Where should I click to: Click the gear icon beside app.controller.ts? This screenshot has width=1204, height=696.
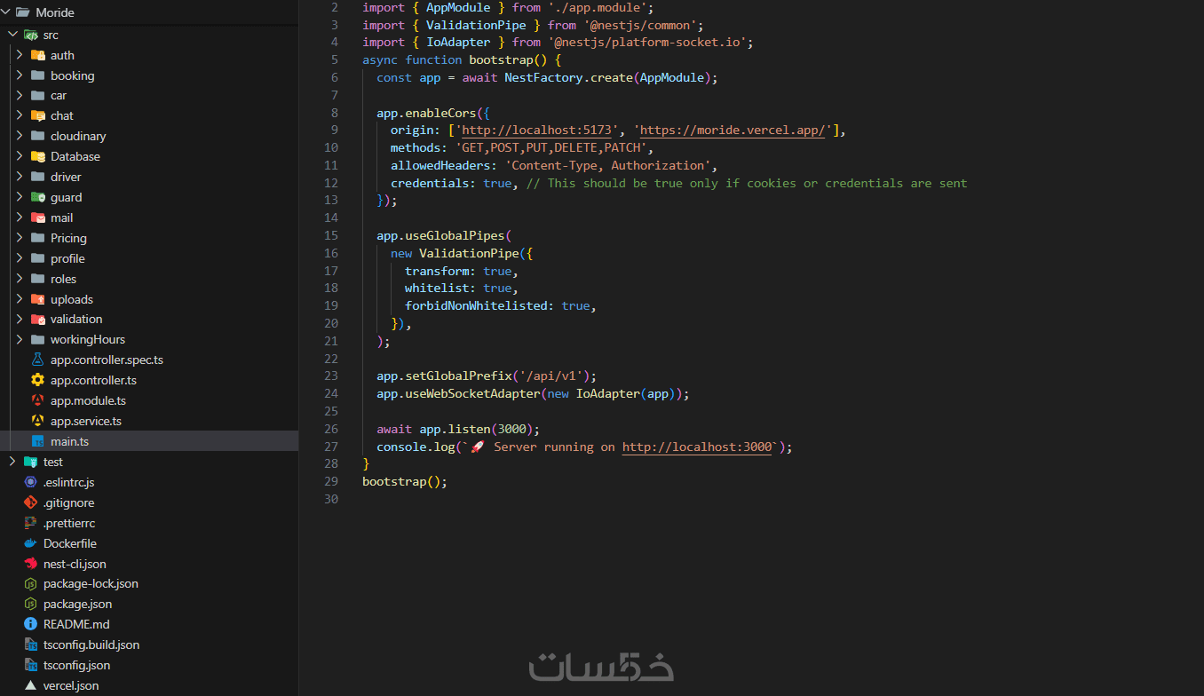point(37,380)
